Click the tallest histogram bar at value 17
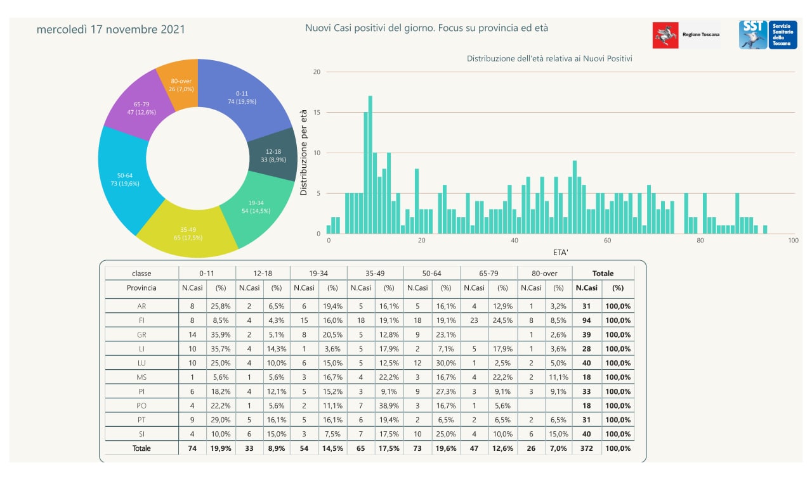The width and height of the screenshot is (812, 480). tap(370, 165)
